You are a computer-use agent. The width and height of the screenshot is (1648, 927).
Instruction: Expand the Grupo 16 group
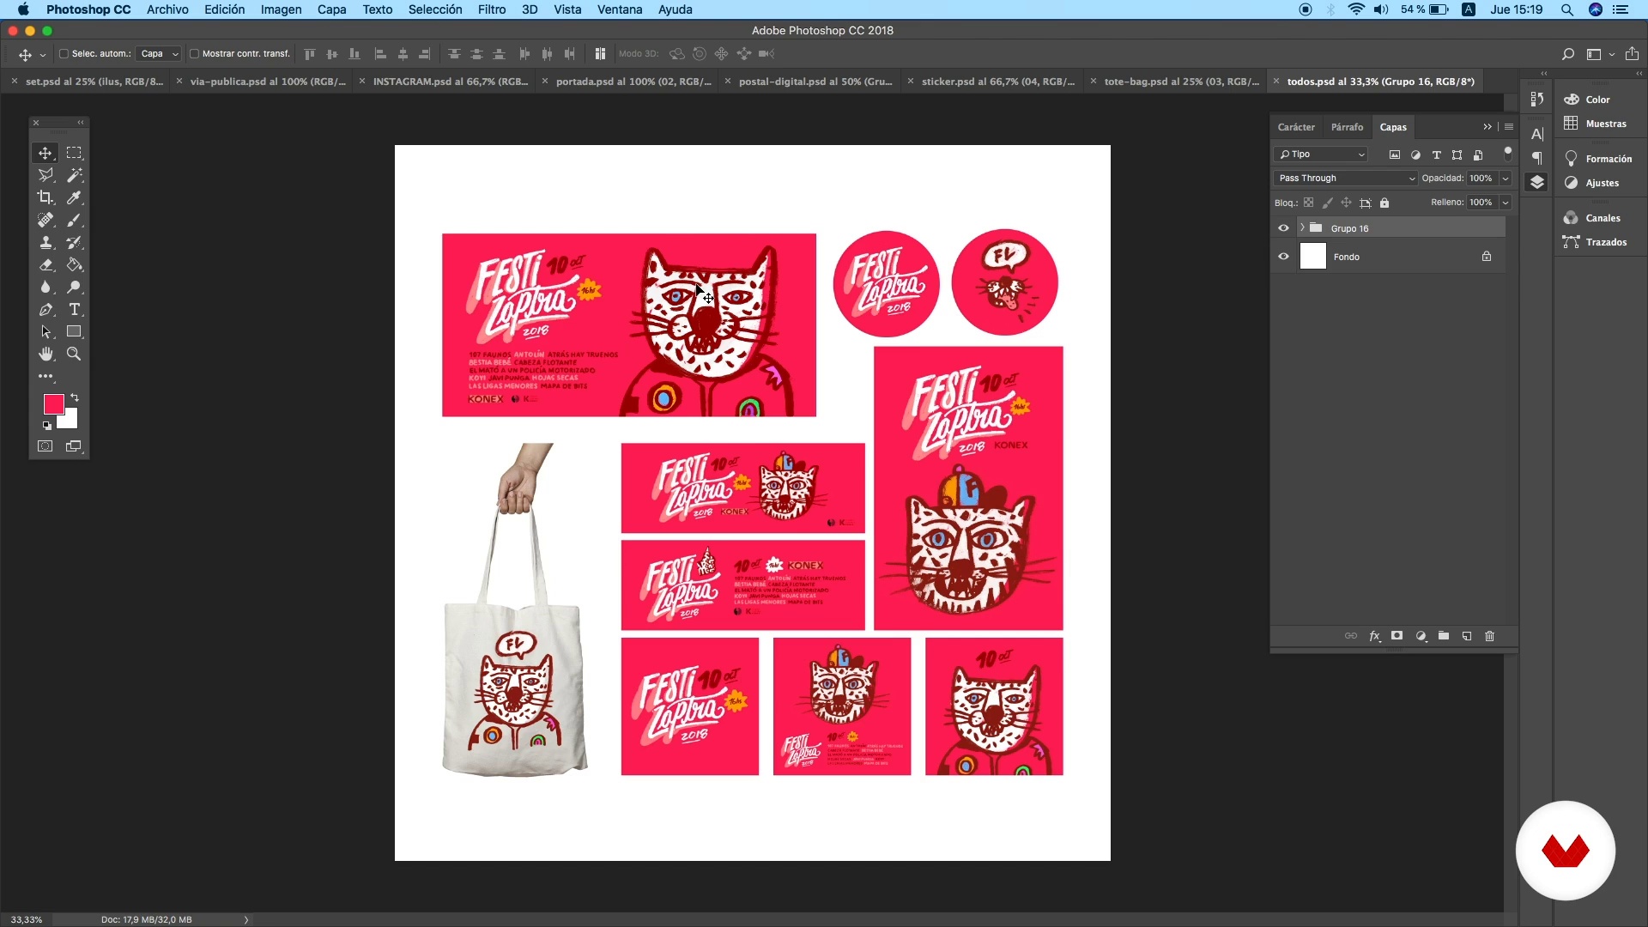[1302, 227]
